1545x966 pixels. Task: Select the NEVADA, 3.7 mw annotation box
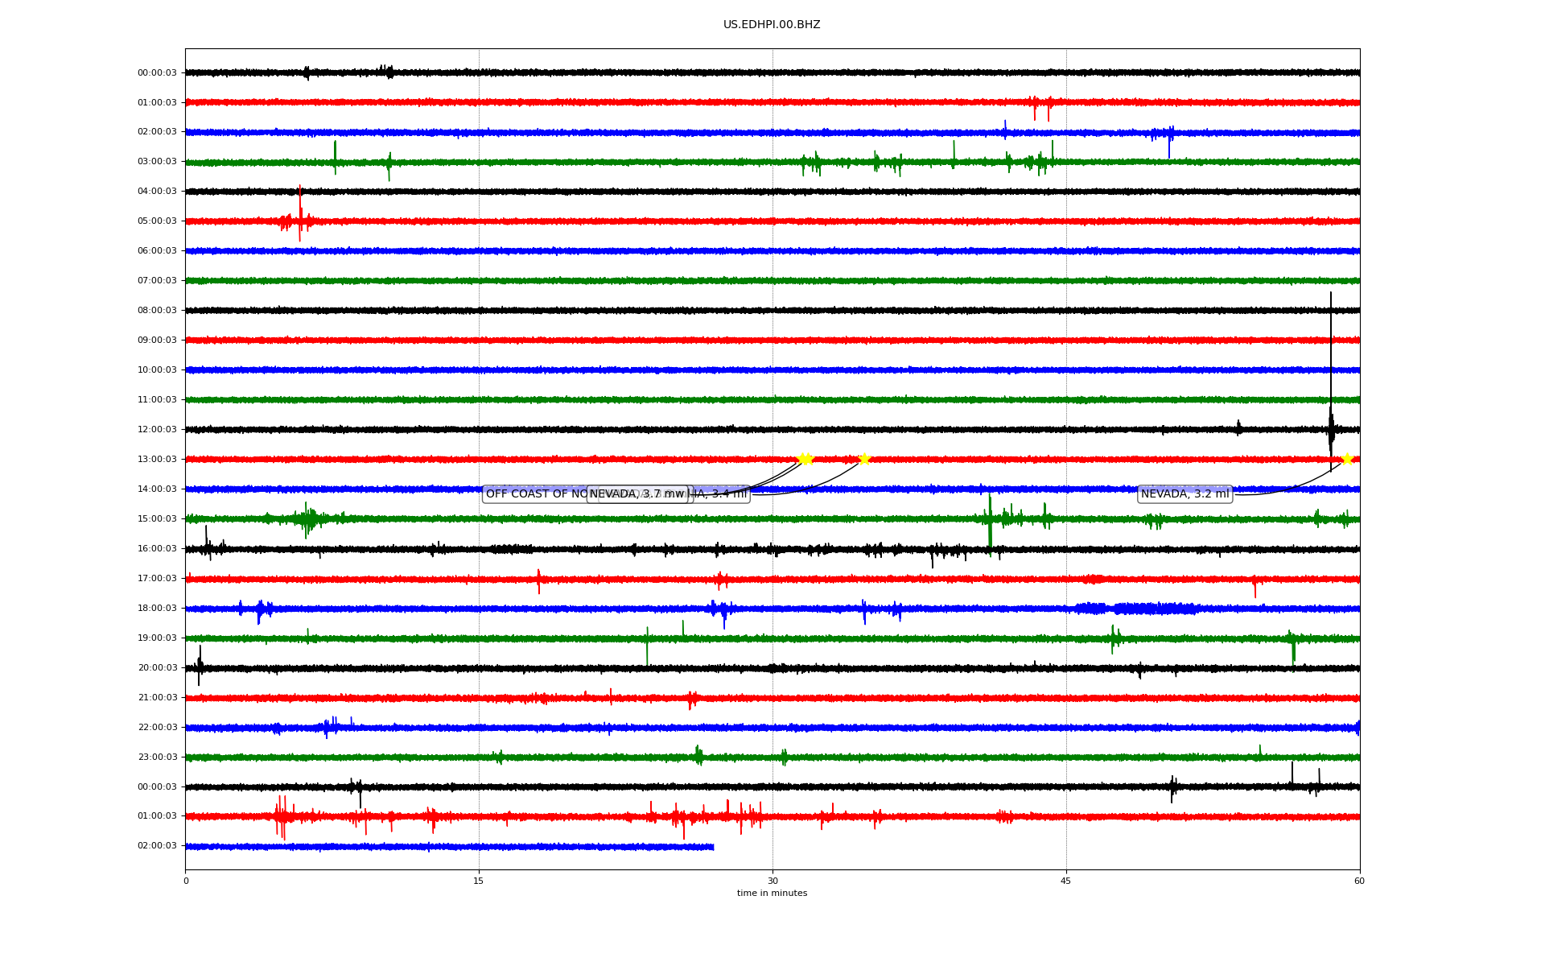click(x=638, y=494)
